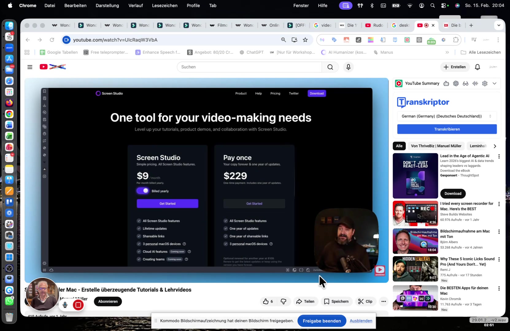Open YouTube Summary settings gear

pyautogui.click(x=485, y=84)
